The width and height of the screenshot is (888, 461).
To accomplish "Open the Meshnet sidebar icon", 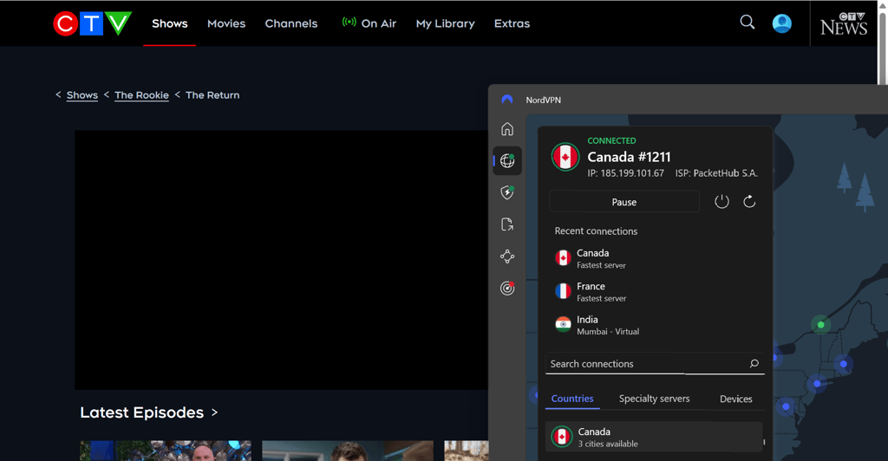I will coord(507,256).
